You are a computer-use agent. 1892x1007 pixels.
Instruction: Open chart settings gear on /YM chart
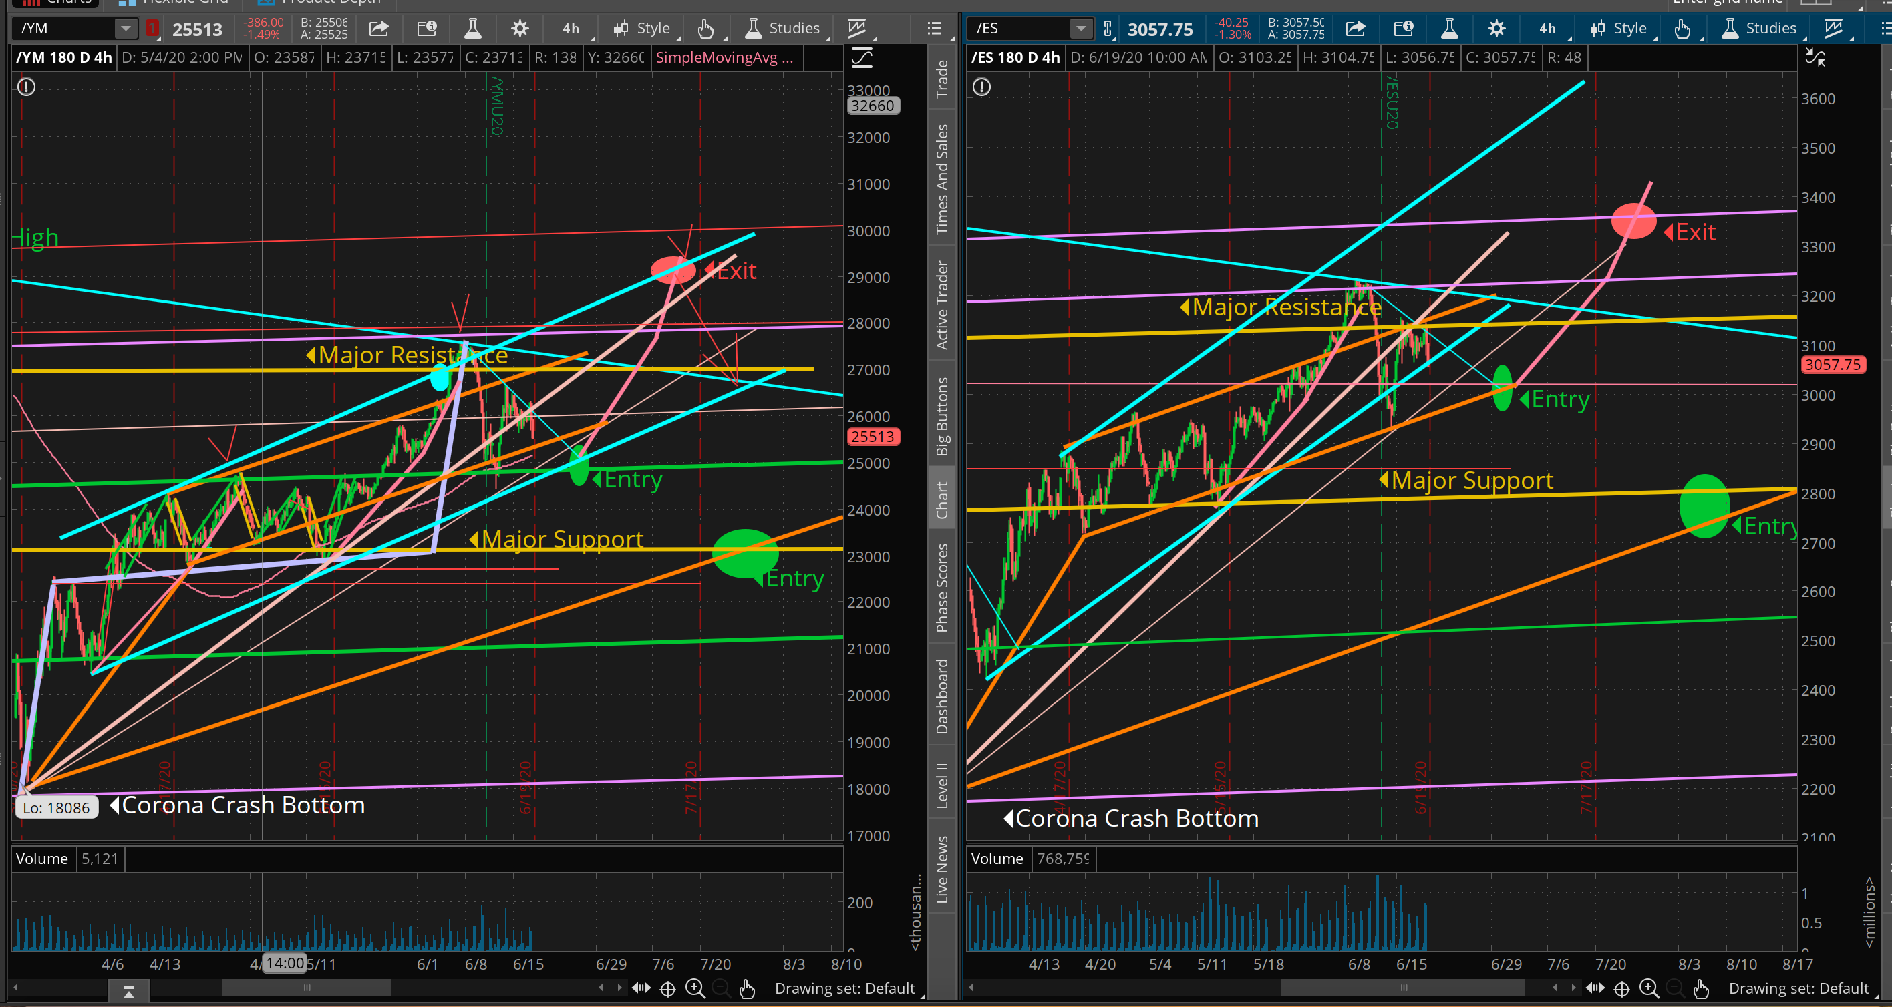pyautogui.click(x=519, y=29)
